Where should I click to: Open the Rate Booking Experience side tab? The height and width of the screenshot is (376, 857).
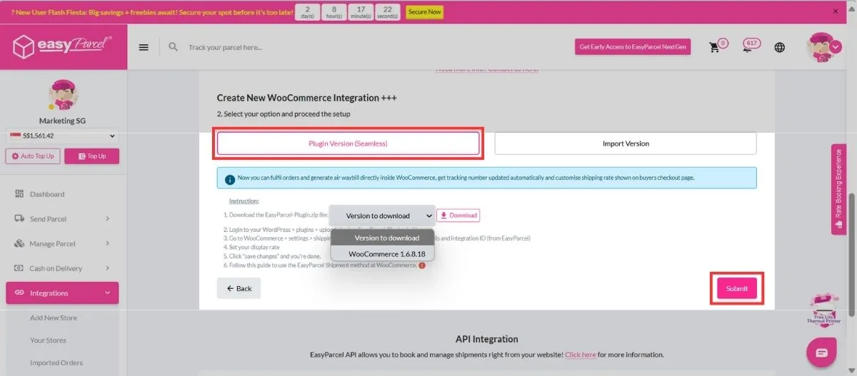[838, 189]
